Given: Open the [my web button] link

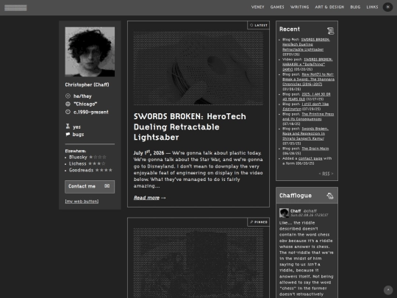Looking at the screenshot, I should (82, 202).
